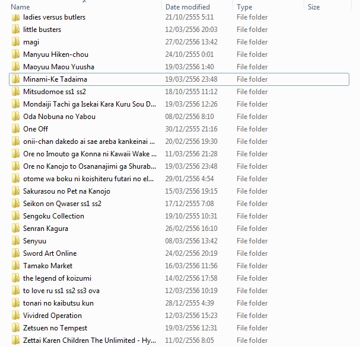Sort by Size column header

click(x=314, y=7)
